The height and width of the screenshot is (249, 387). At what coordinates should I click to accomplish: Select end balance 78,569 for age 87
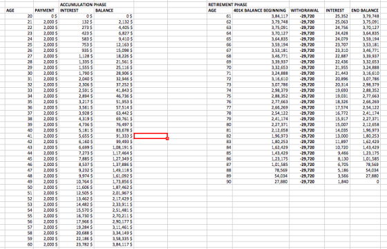[365, 165]
